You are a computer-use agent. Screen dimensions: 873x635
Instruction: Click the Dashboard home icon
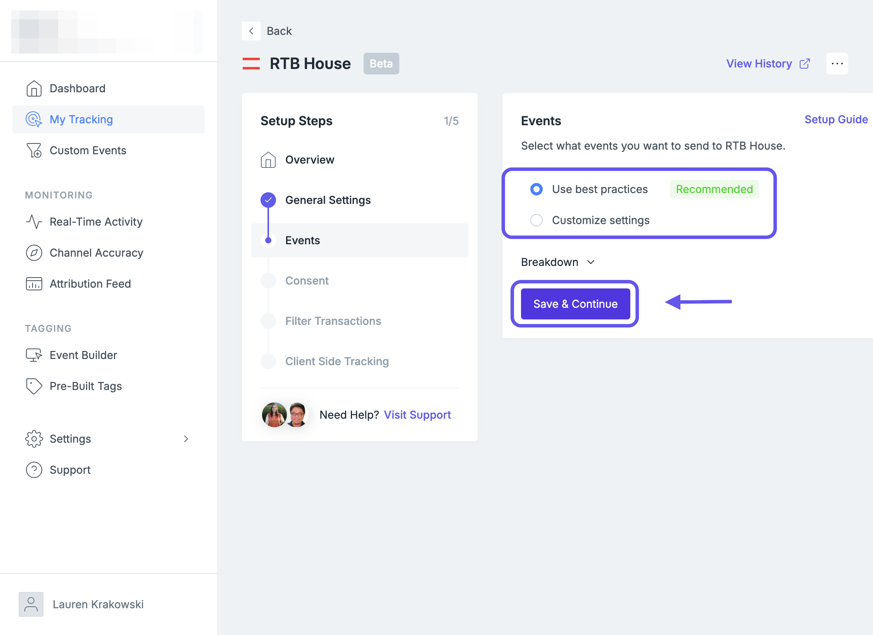(34, 88)
